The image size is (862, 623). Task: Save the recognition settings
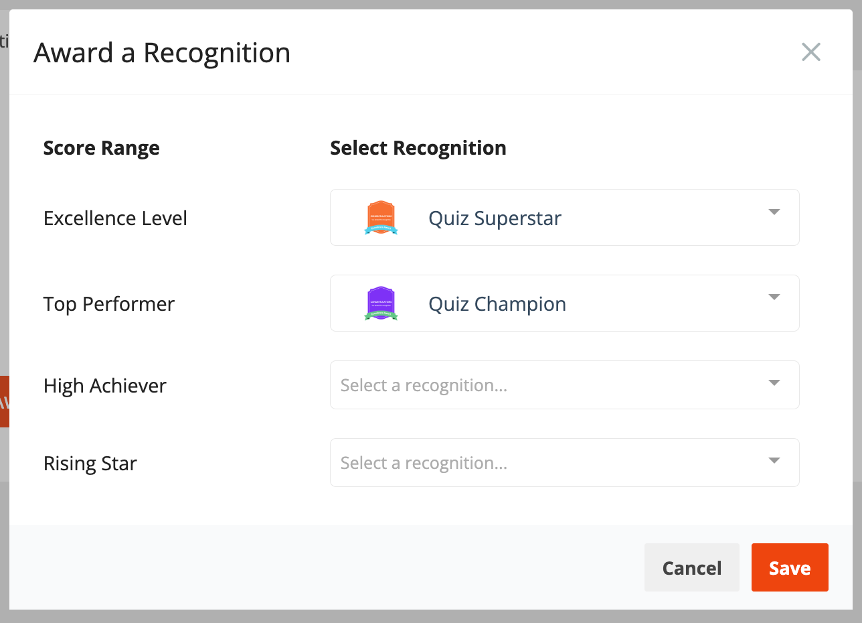tap(790, 568)
